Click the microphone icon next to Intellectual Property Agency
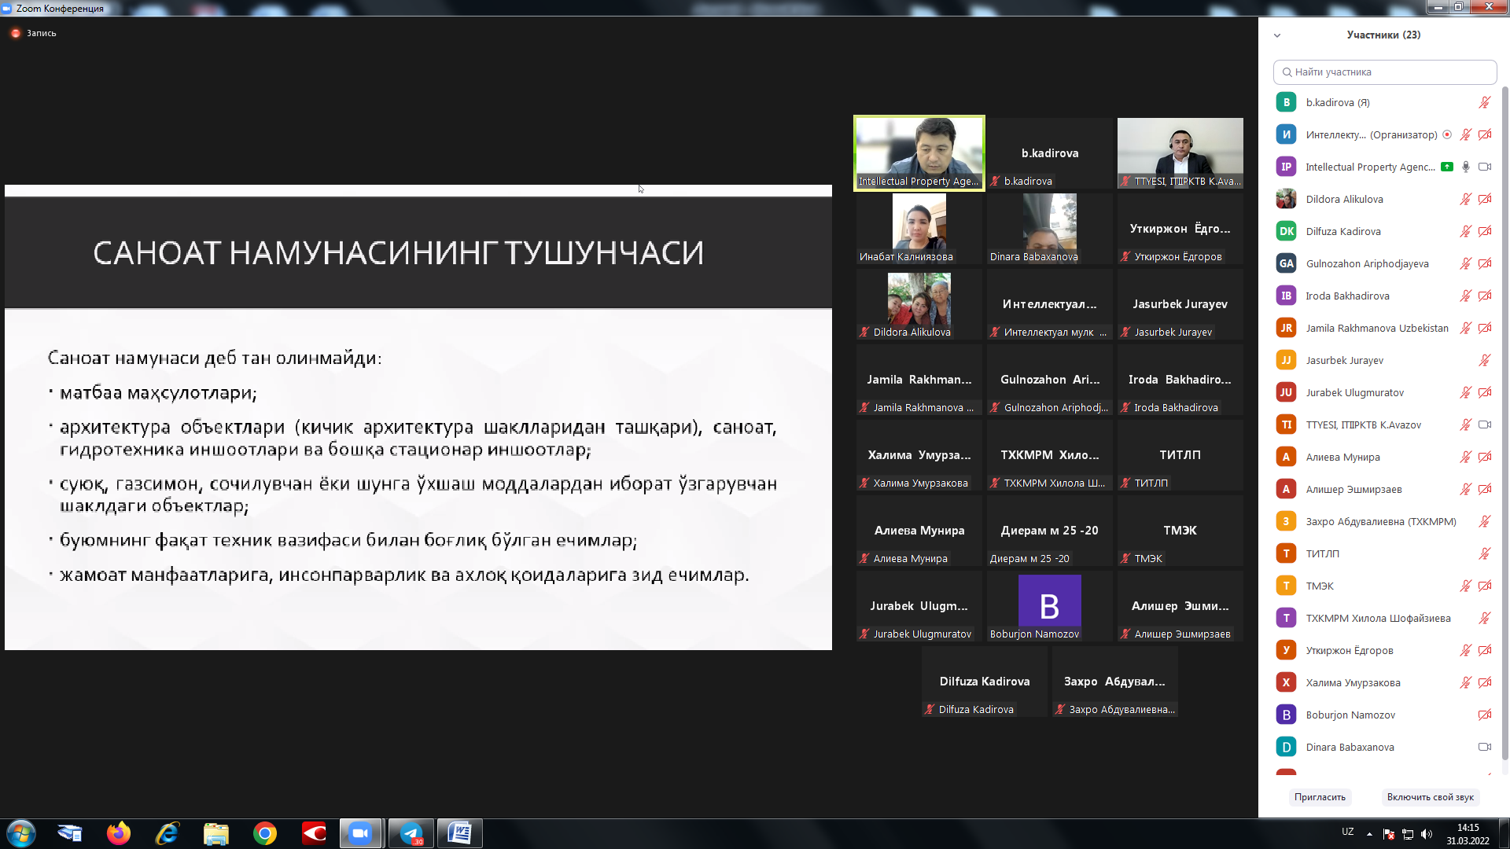This screenshot has width=1510, height=849. click(x=1465, y=167)
